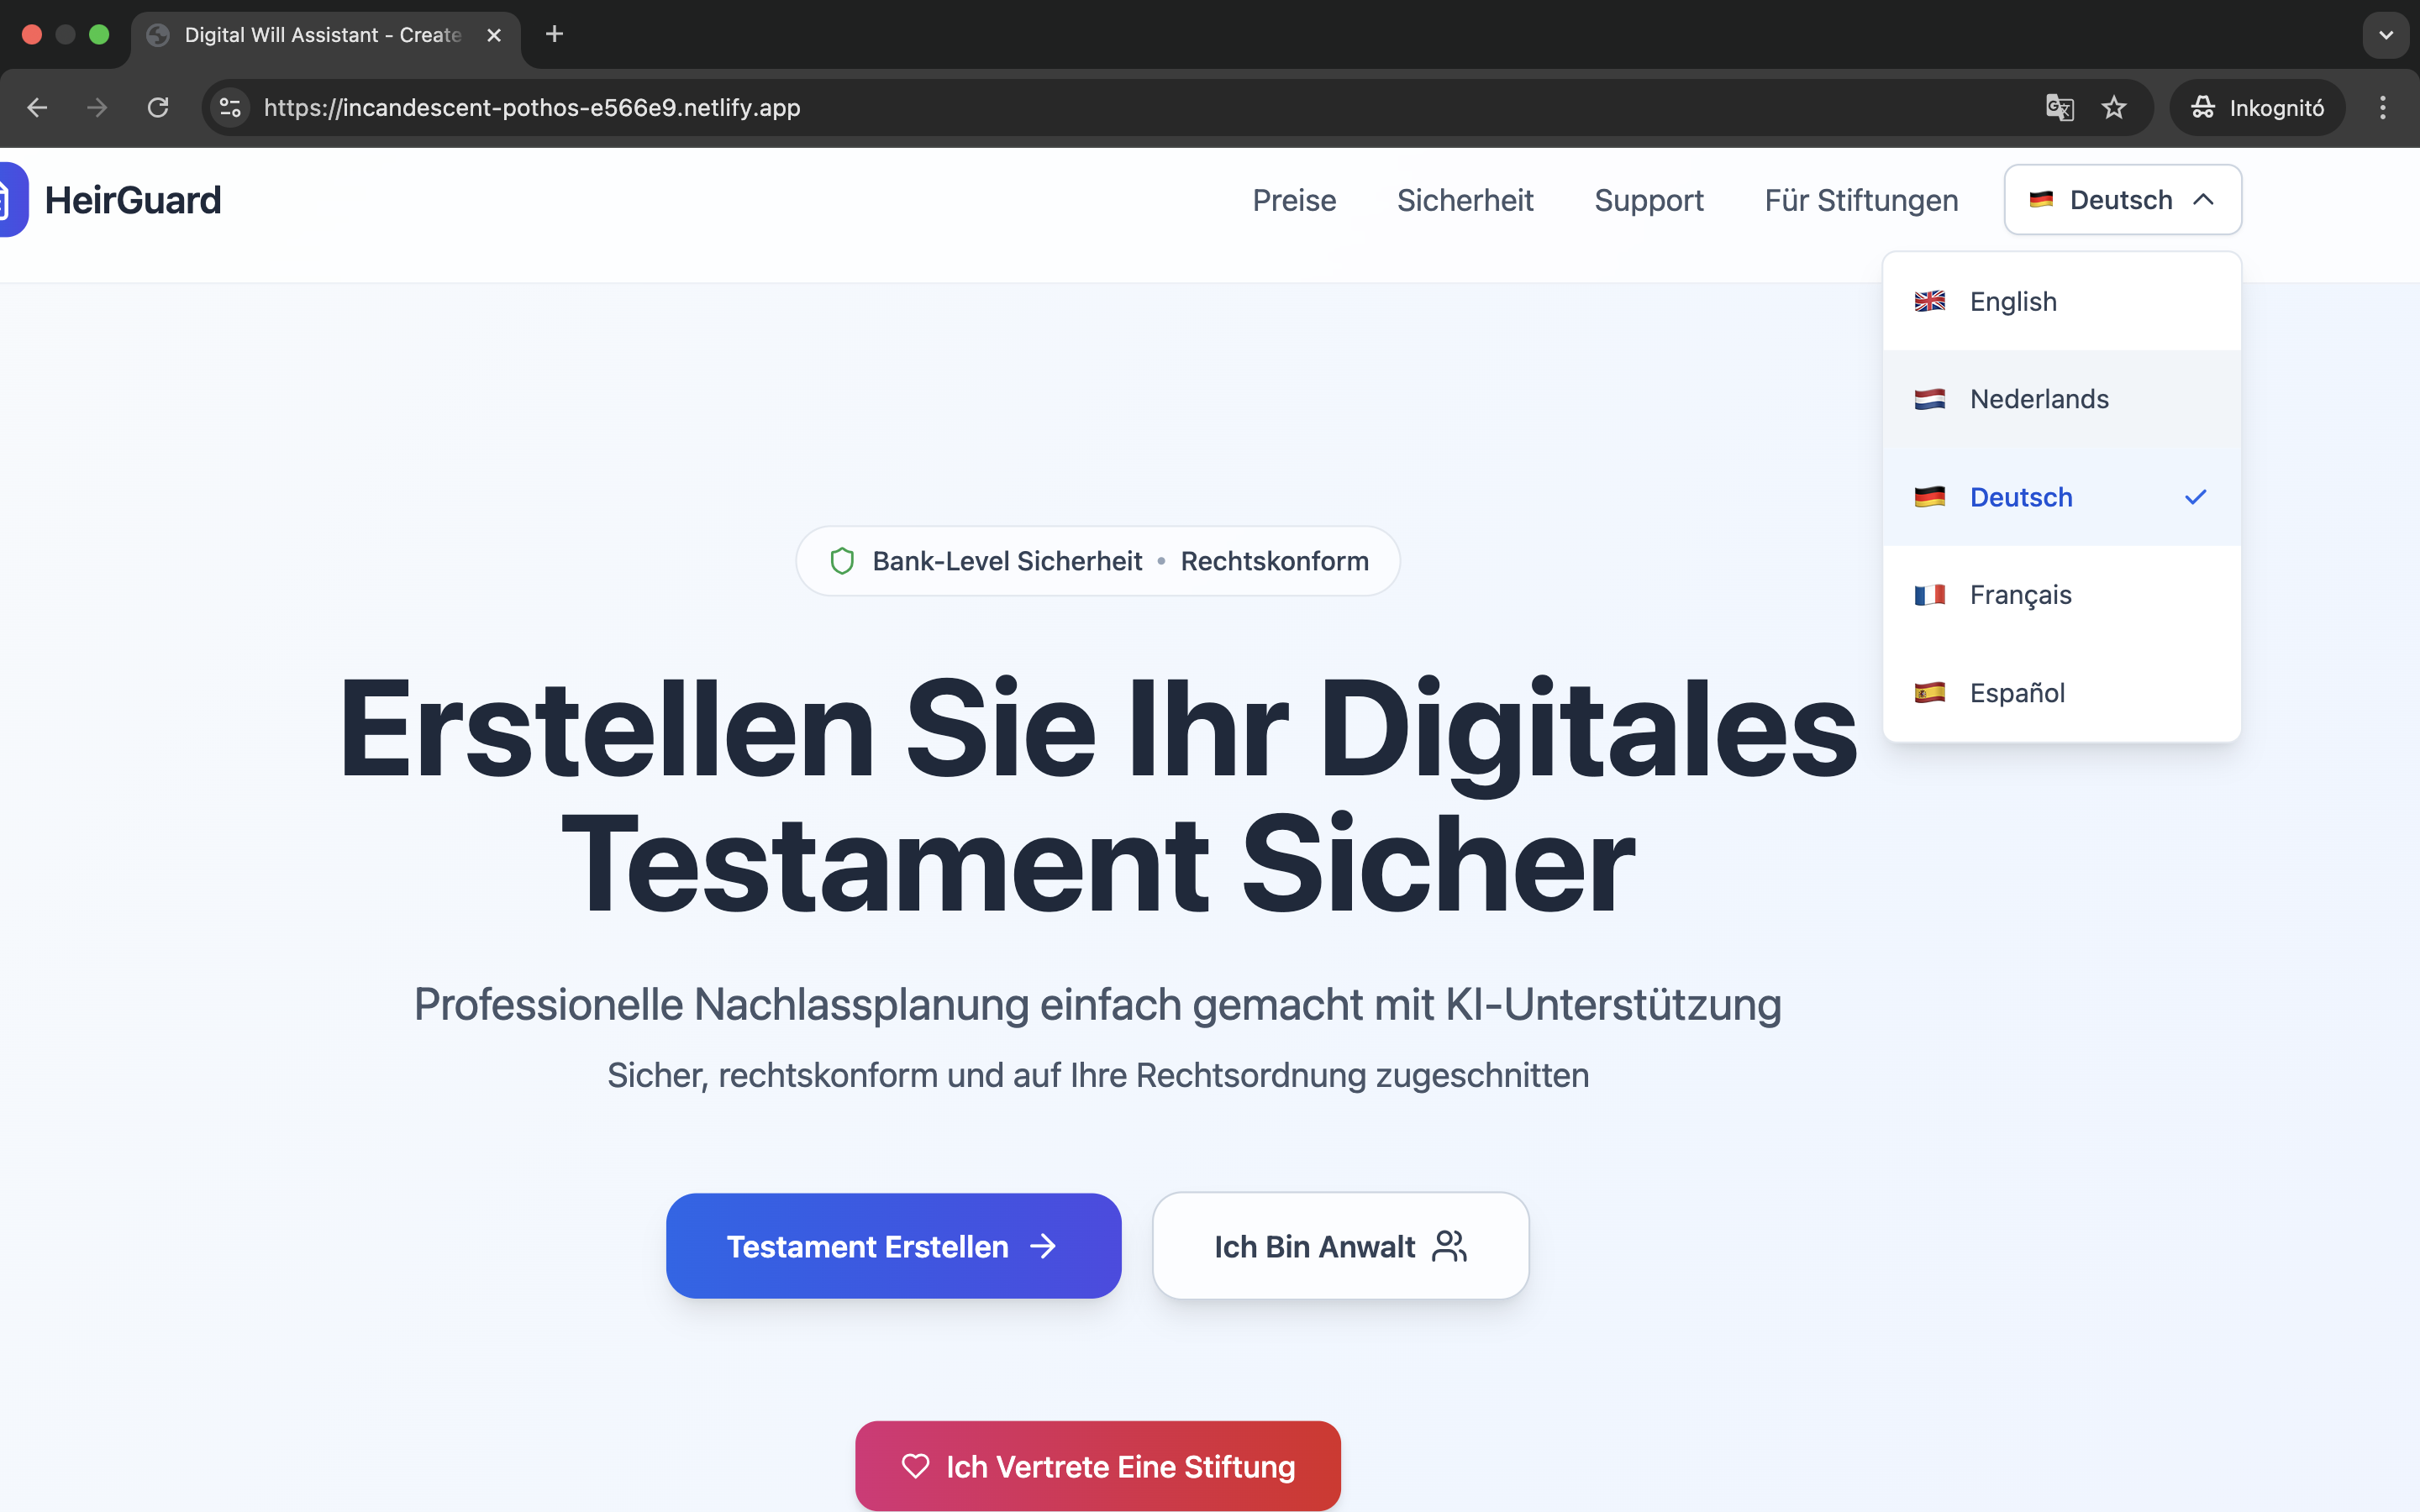Open site information icon next to URL

230,108
